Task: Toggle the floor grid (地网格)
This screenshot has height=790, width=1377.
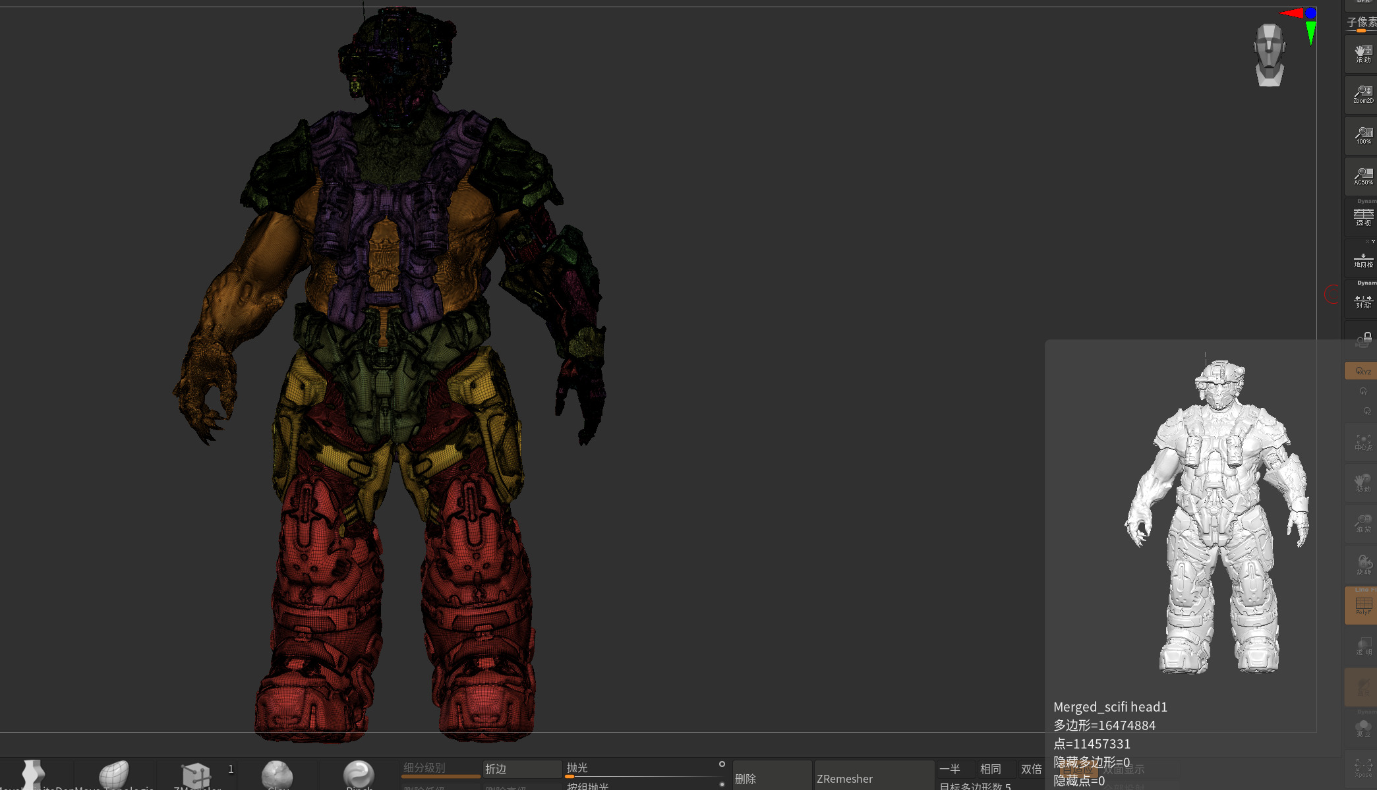Action: [x=1362, y=258]
